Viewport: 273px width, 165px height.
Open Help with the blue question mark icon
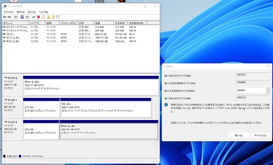point(22,17)
